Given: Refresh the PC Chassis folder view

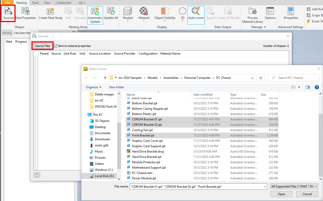Looking at the screenshot, I should [x=261, y=78].
